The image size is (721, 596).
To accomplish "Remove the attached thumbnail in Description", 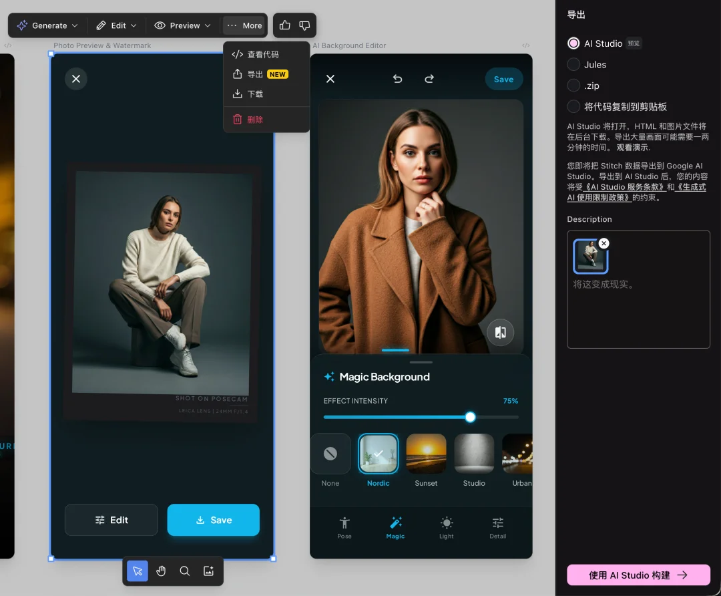I will 604,243.
